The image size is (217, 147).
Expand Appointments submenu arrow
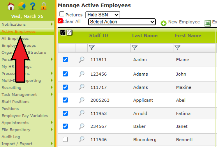[52, 122]
